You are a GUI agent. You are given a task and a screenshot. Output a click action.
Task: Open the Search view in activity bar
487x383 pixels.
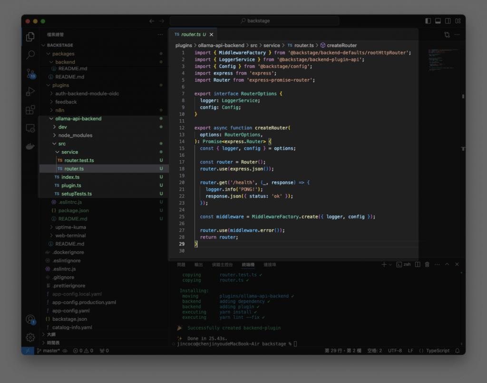coord(30,55)
